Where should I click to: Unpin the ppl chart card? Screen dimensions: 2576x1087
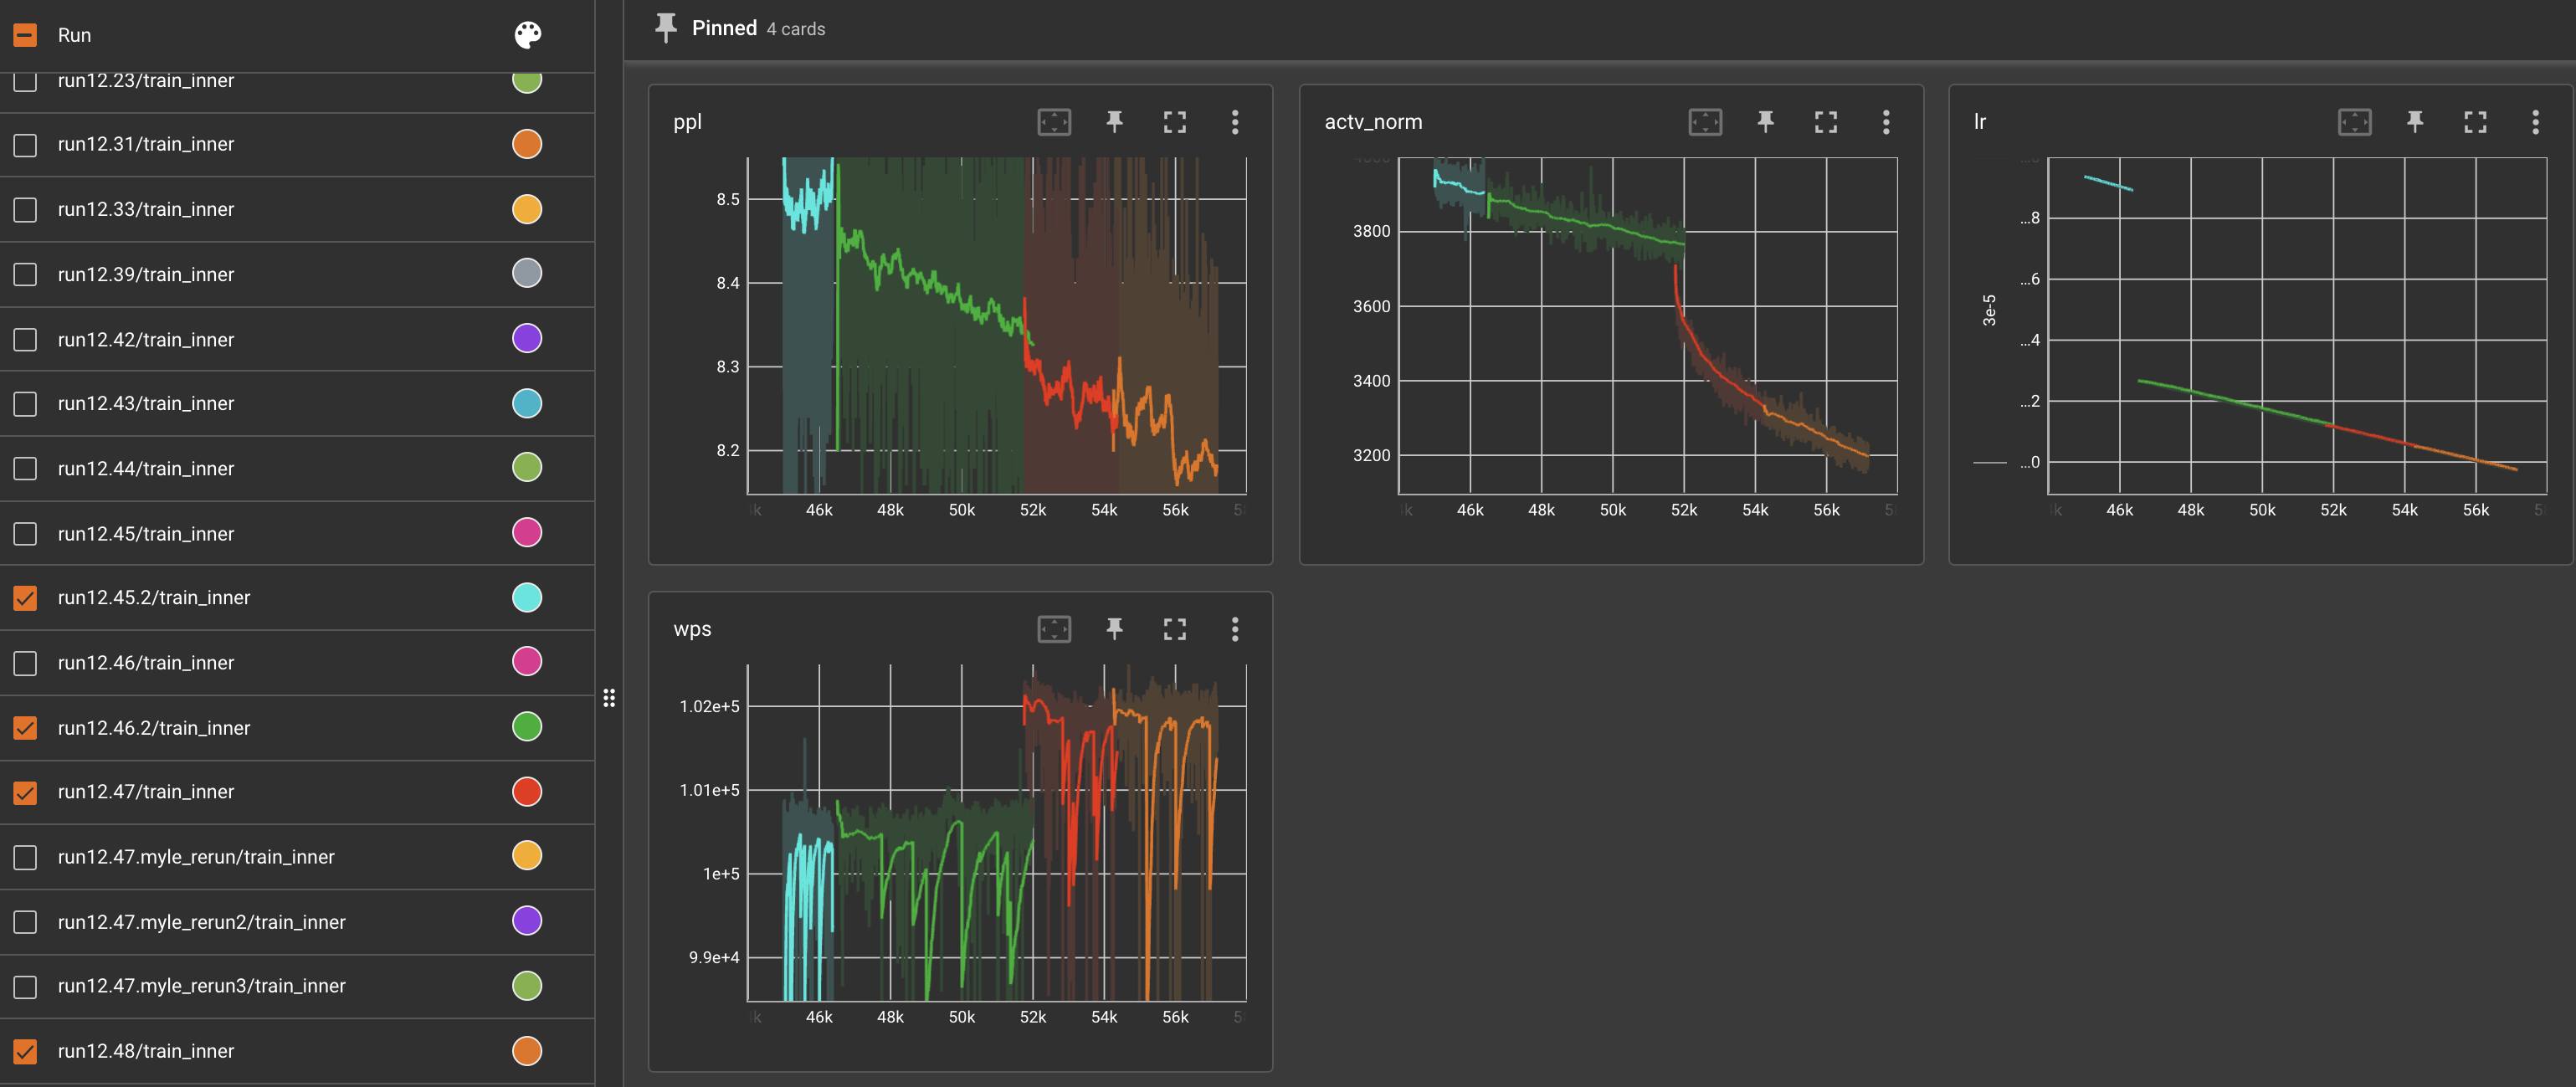click(1114, 122)
